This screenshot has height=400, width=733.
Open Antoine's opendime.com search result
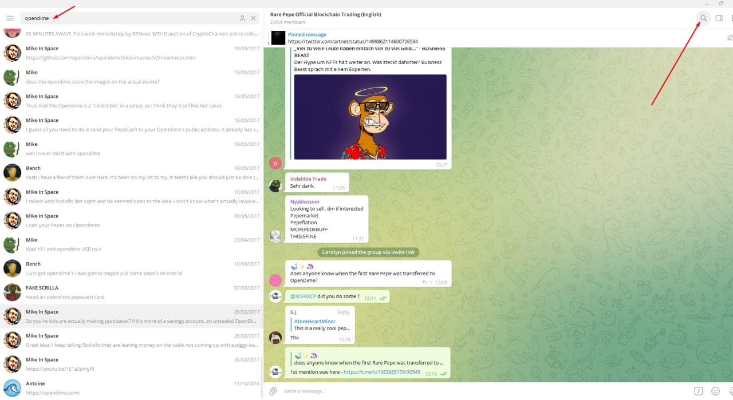click(x=132, y=388)
